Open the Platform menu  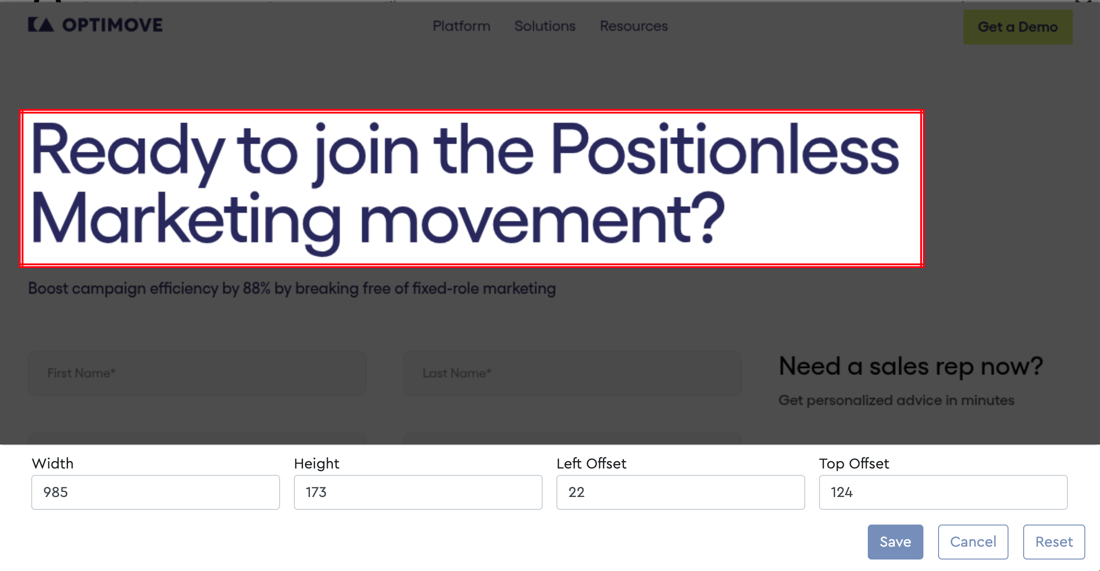(461, 26)
